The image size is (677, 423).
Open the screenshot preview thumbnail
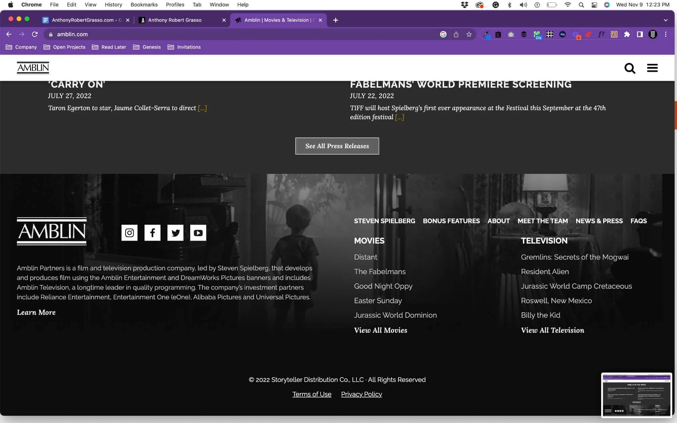[636, 395]
